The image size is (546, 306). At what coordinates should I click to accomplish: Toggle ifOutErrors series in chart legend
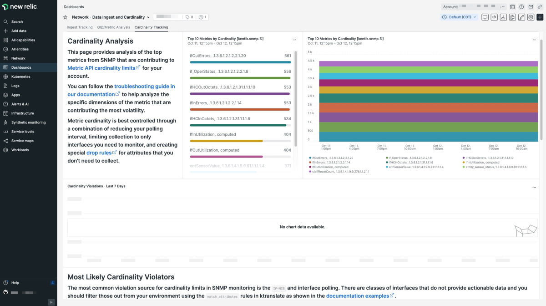click(333, 158)
